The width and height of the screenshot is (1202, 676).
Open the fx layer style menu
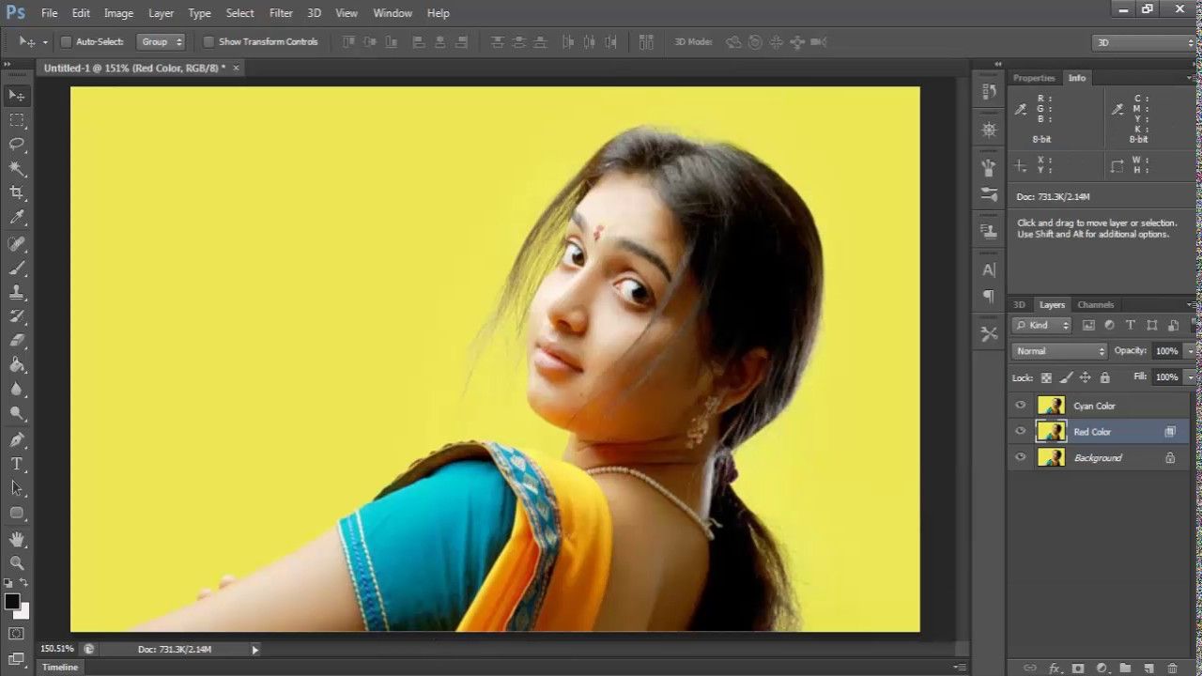(1054, 668)
